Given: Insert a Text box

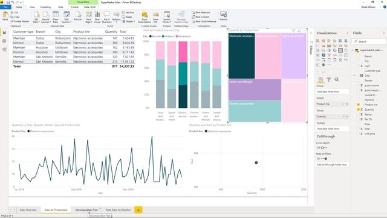Looking at the screenshot, I should 128,12.
